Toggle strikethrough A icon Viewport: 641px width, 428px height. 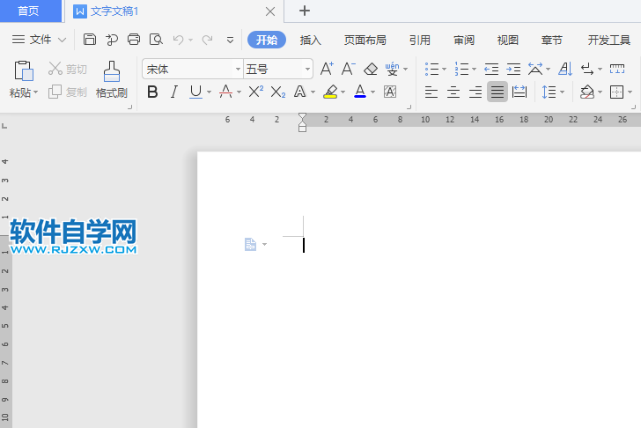tap(225, 92)
